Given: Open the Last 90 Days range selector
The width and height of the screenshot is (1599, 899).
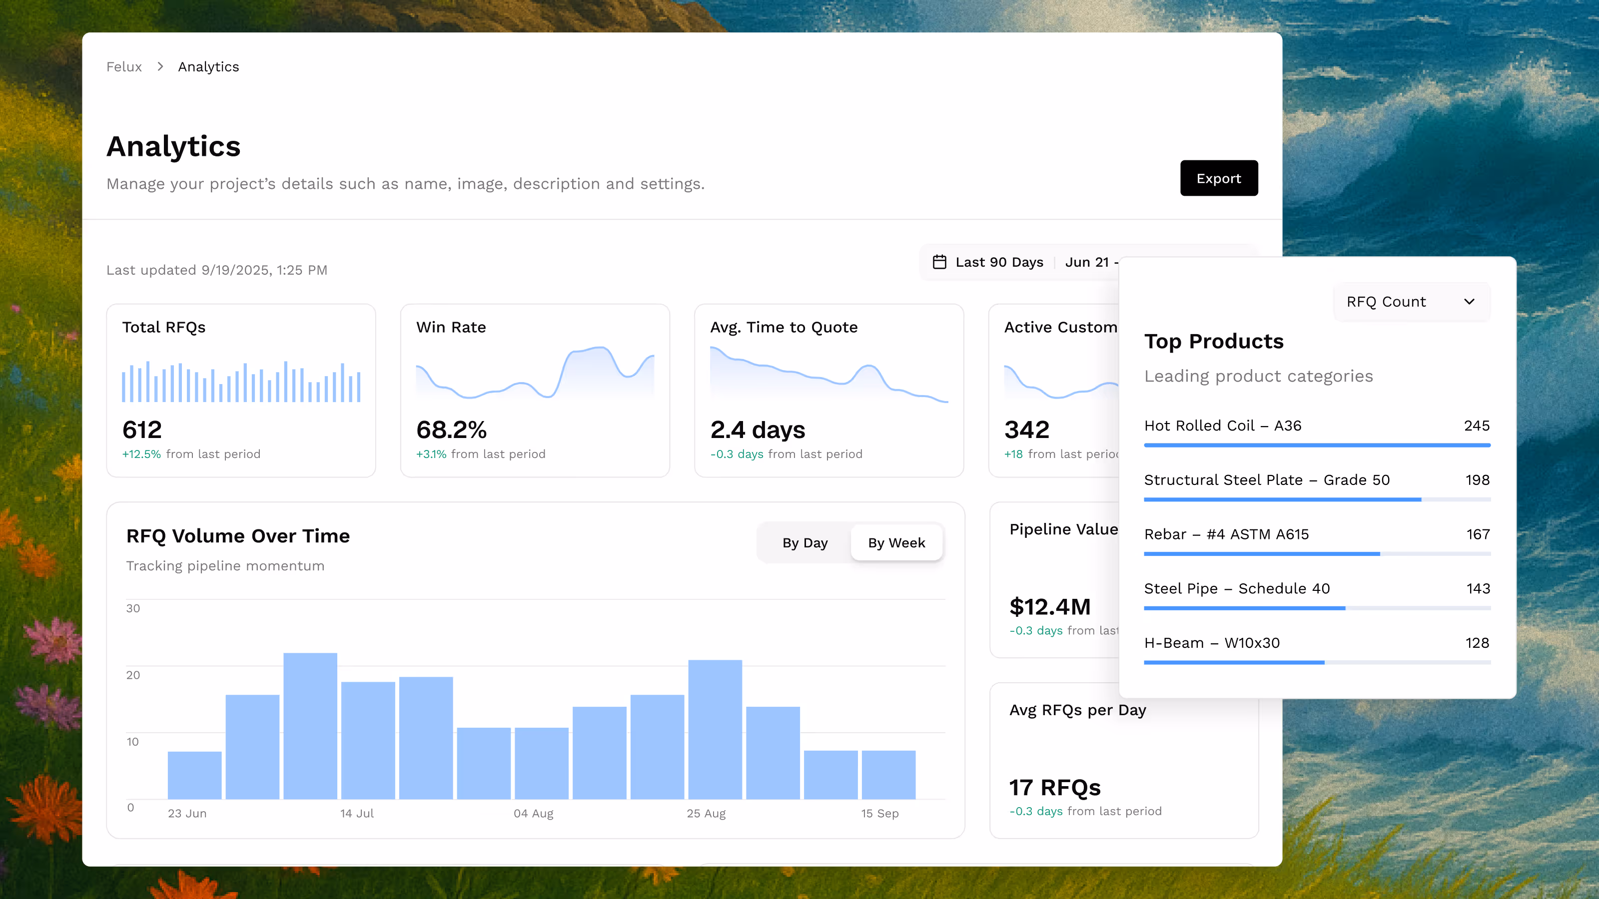Looking at the screenshot, I should tap(999, 262).
